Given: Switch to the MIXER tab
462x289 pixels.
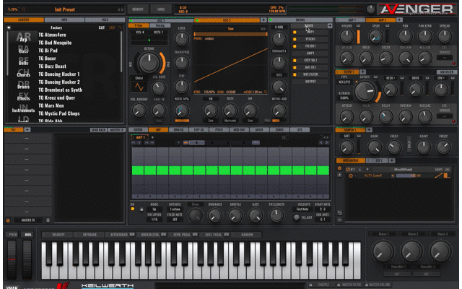Looking at the screenshot, I should pyautogui.click(x=259, y=130).
